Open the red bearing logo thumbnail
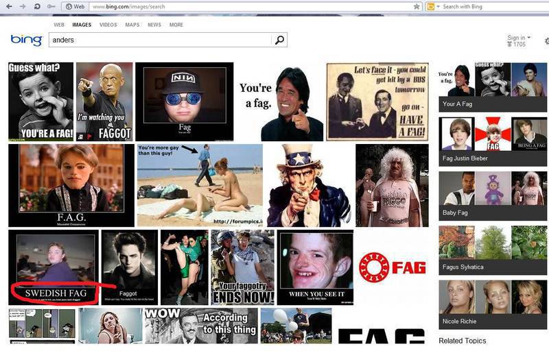 [x=392, y=267]
